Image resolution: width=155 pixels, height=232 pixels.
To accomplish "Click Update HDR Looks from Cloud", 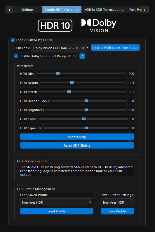I will tap(115, 48).
